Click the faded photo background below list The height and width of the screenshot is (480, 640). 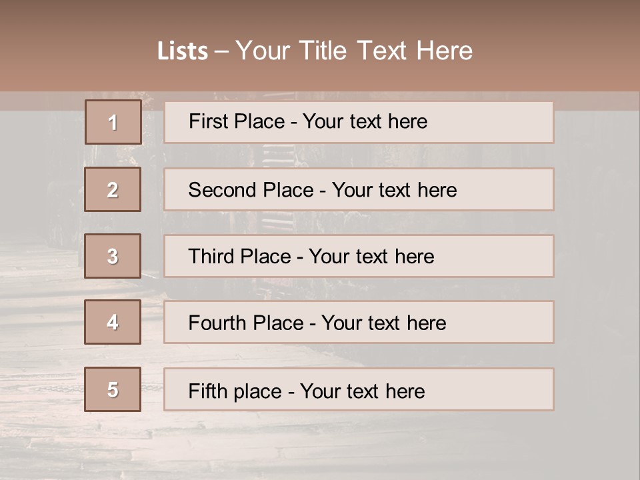[320, 445]
